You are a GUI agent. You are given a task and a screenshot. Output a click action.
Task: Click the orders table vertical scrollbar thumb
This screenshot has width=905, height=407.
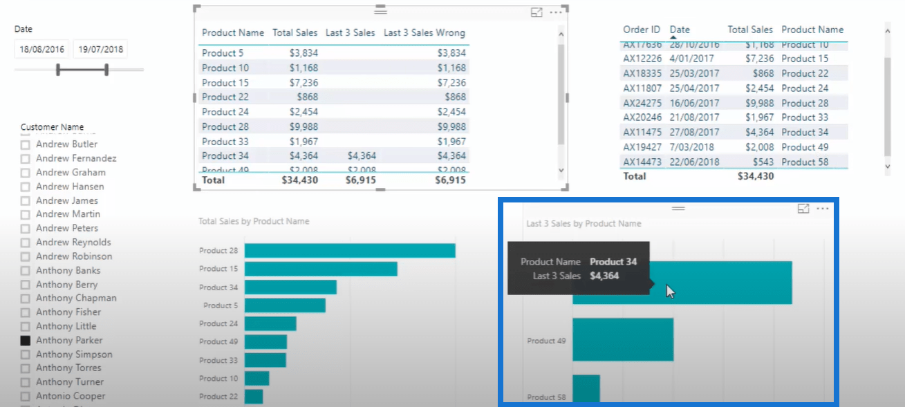pos(888,107)
